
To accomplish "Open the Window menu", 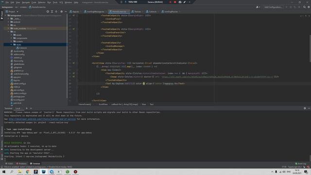I will 68,2.
